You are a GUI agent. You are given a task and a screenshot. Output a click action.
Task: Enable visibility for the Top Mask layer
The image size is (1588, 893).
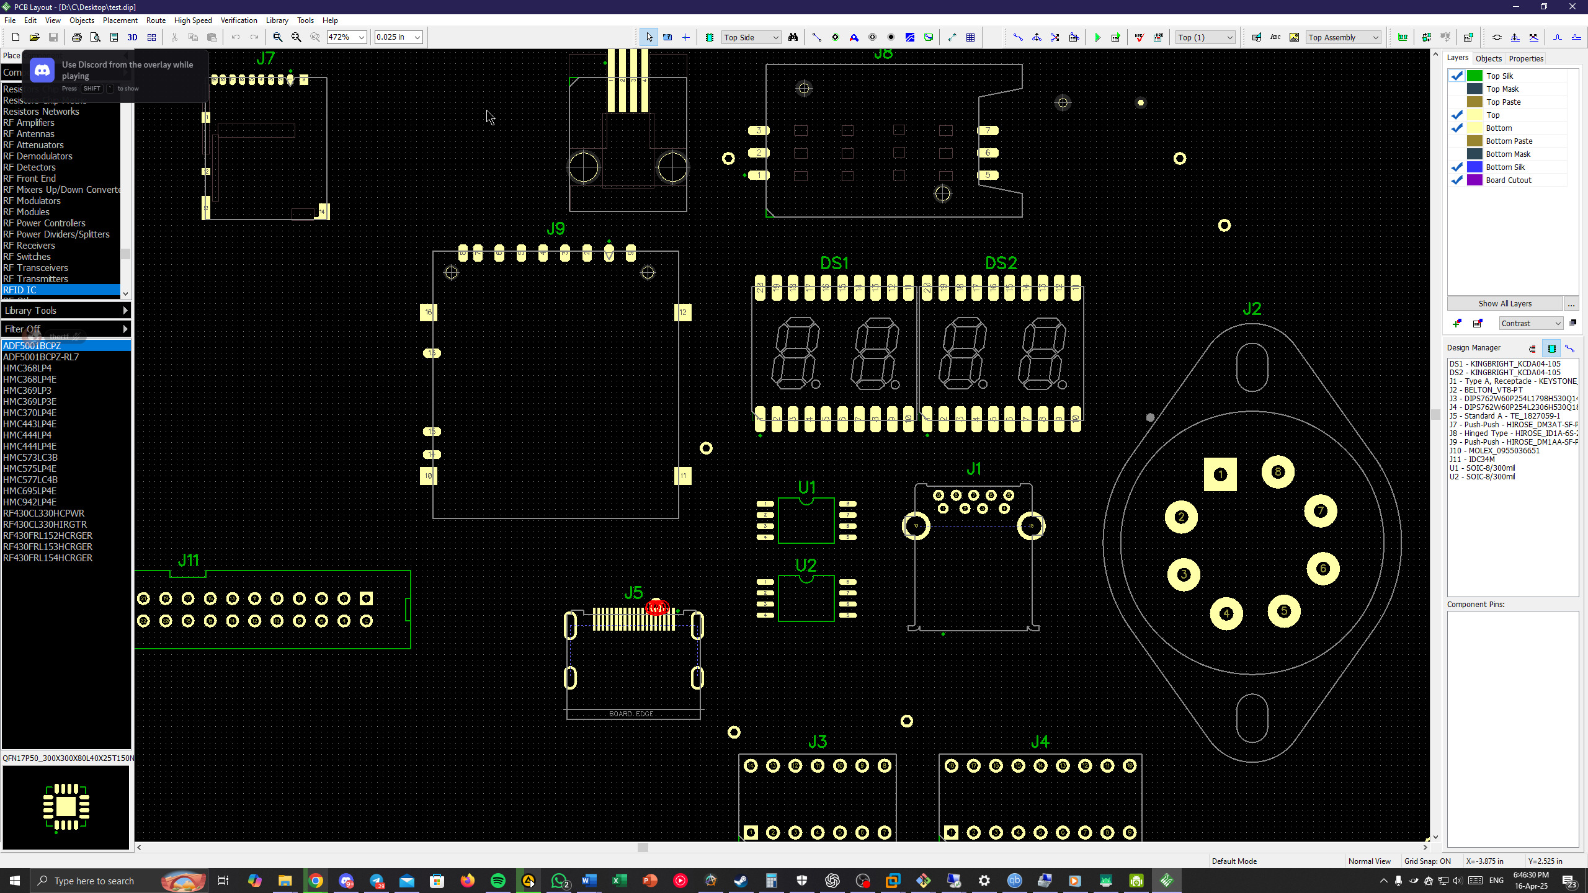(x=1456, y=89)
